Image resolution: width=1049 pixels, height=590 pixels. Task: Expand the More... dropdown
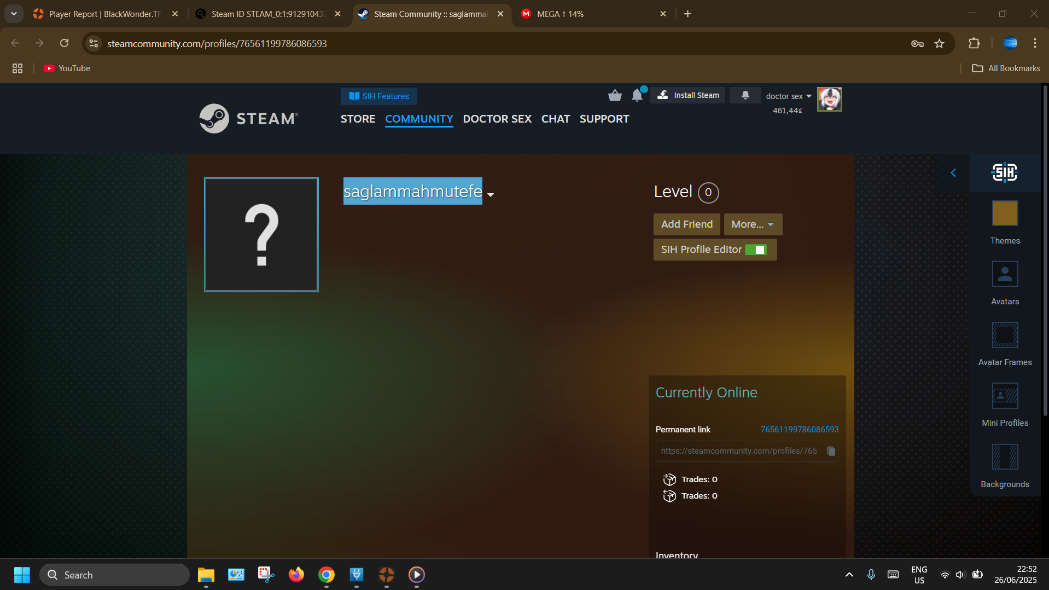click(753, 224)
